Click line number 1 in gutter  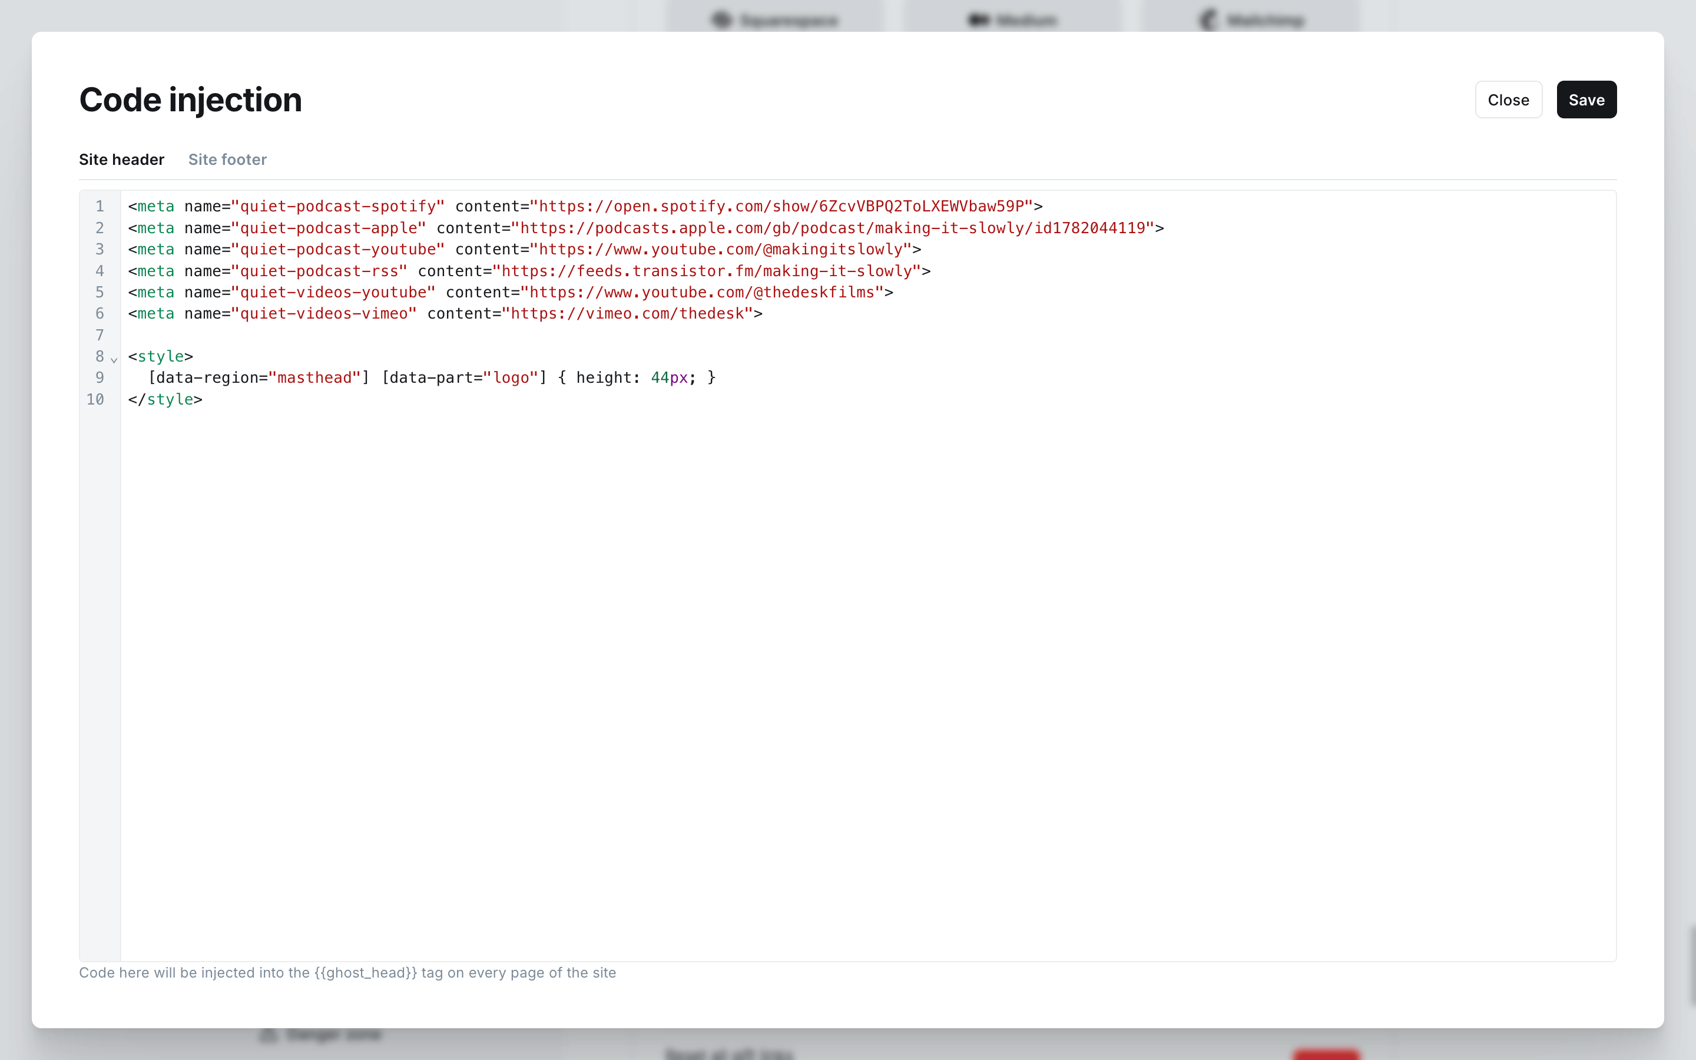tap(100, 206)
